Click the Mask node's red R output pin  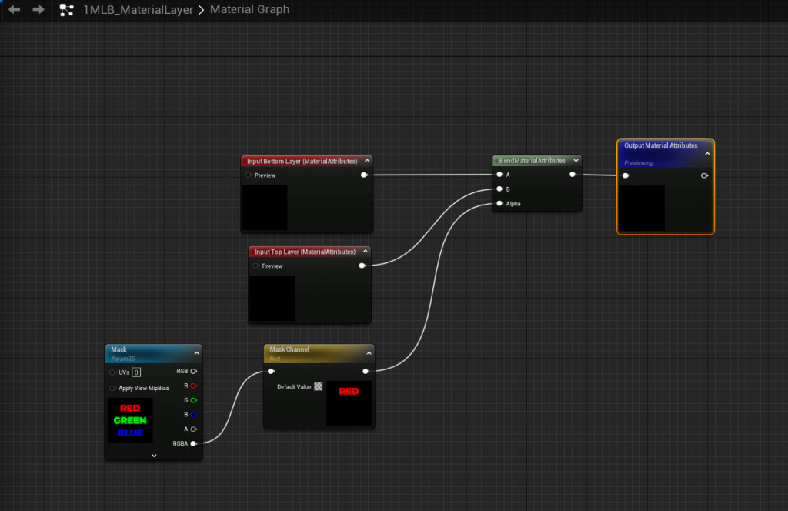pyautogui.click(x=193, y=386)
